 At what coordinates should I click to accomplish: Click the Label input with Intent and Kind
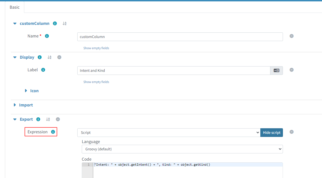coord(173,71)
